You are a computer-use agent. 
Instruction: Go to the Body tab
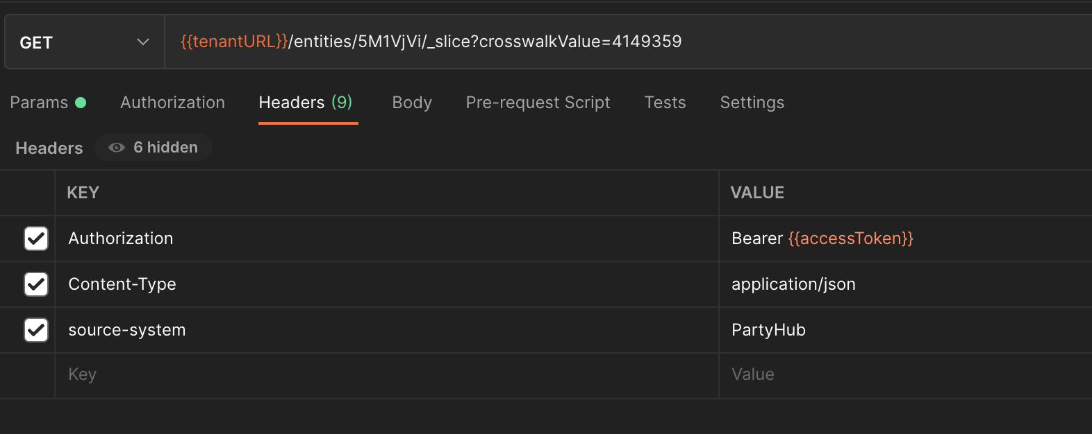[412, 103]
